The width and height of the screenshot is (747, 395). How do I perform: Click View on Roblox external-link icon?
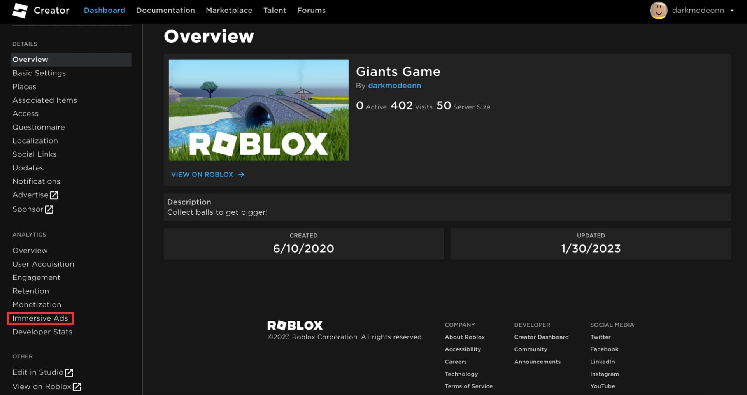click(x=77, y=386)
